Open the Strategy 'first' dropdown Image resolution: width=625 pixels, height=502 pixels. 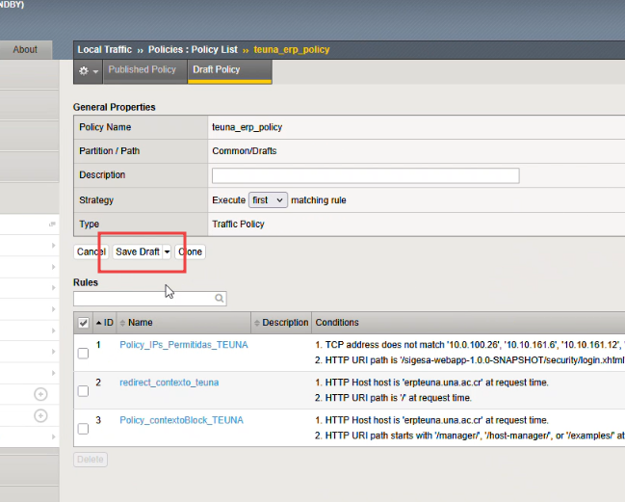tap(268, 200)
